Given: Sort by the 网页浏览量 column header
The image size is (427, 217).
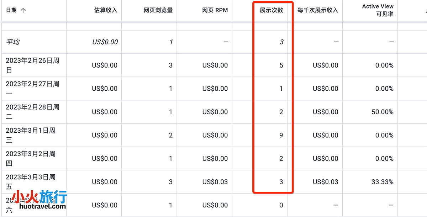Looking at the screenshot, I should click(158, 10).
